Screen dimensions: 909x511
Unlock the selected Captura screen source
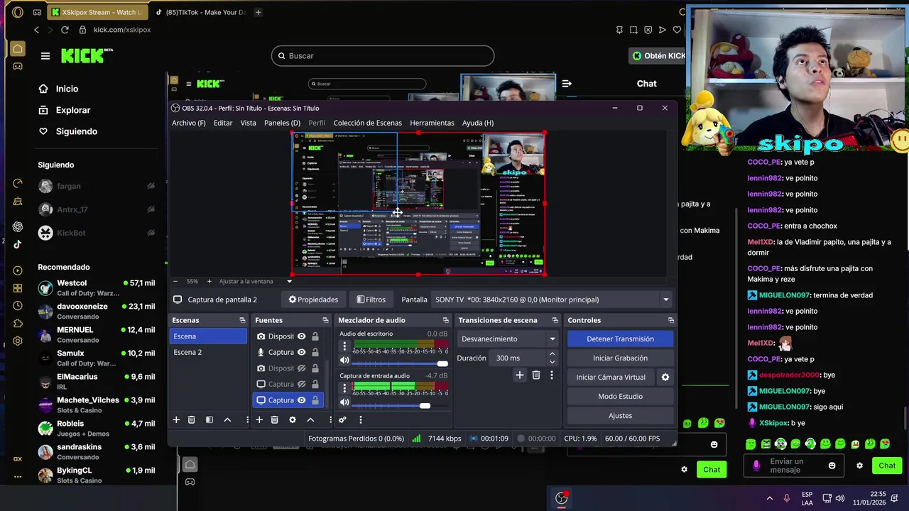[x=315, y=400]
